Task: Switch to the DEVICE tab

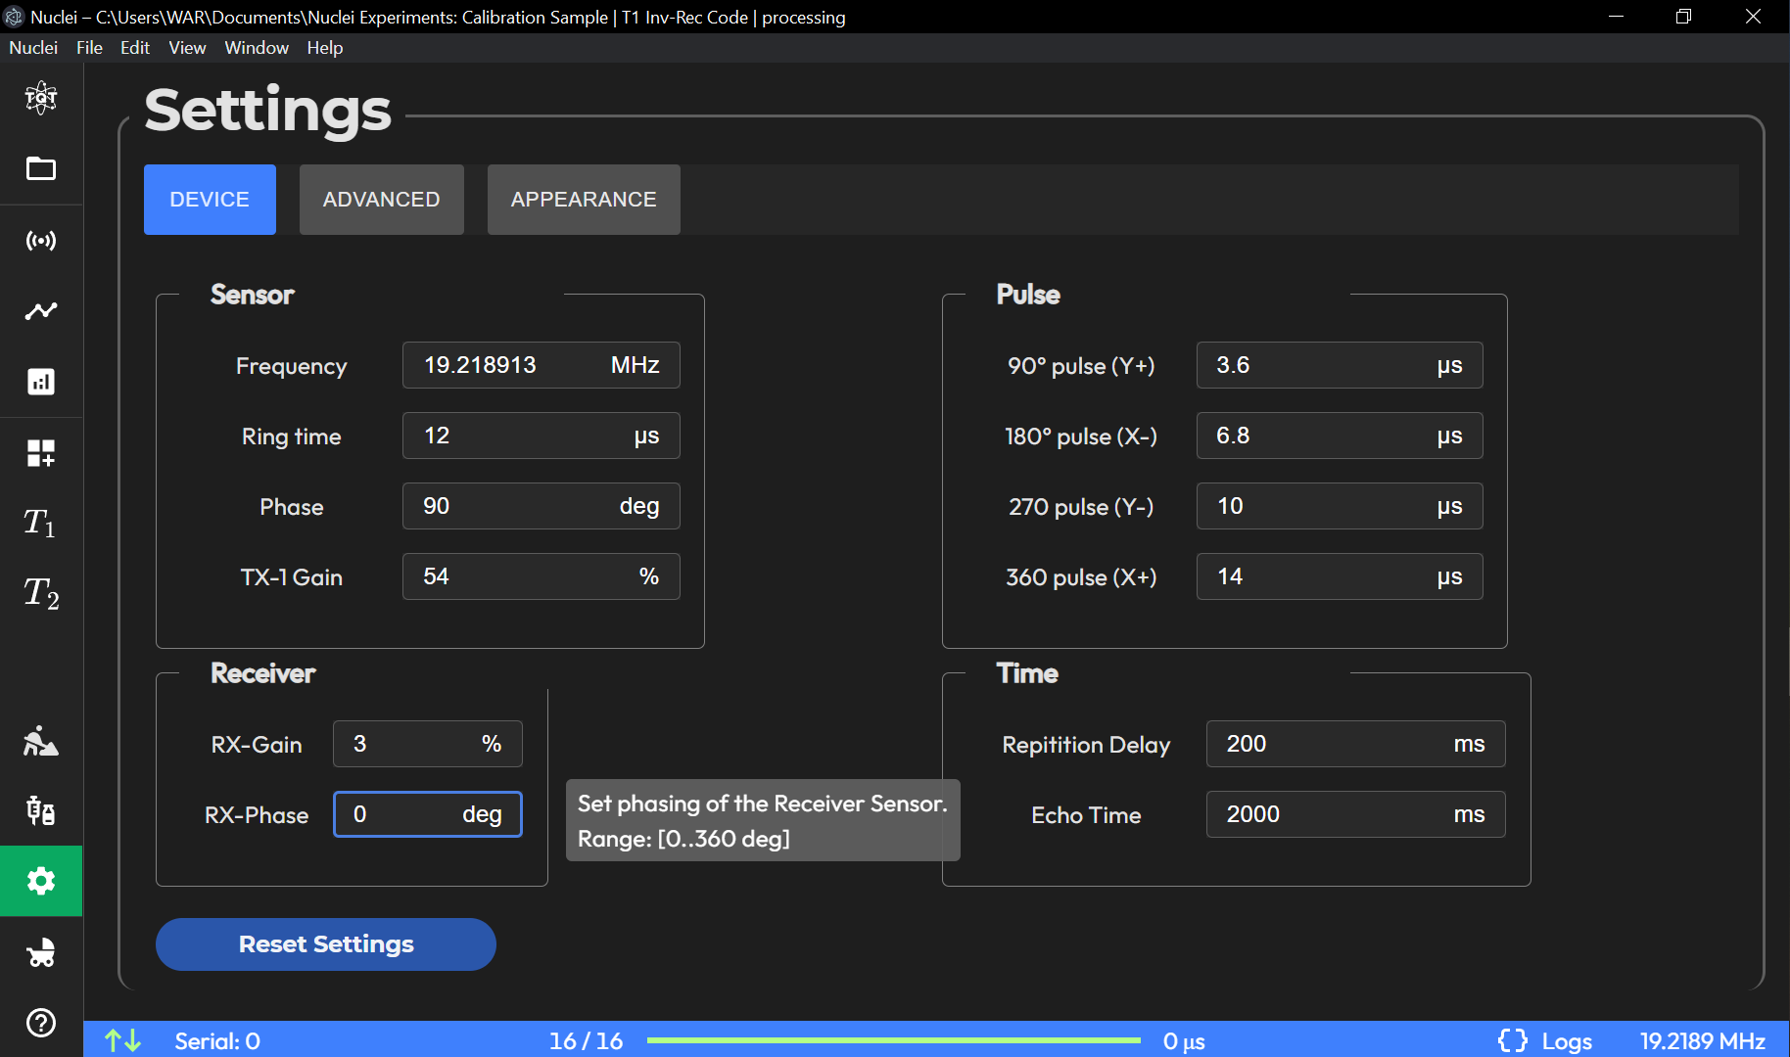Action: click(210, 200)
